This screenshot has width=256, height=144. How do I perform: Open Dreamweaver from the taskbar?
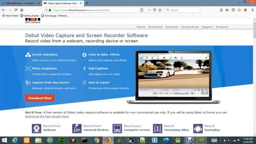[x=61, y=140]
